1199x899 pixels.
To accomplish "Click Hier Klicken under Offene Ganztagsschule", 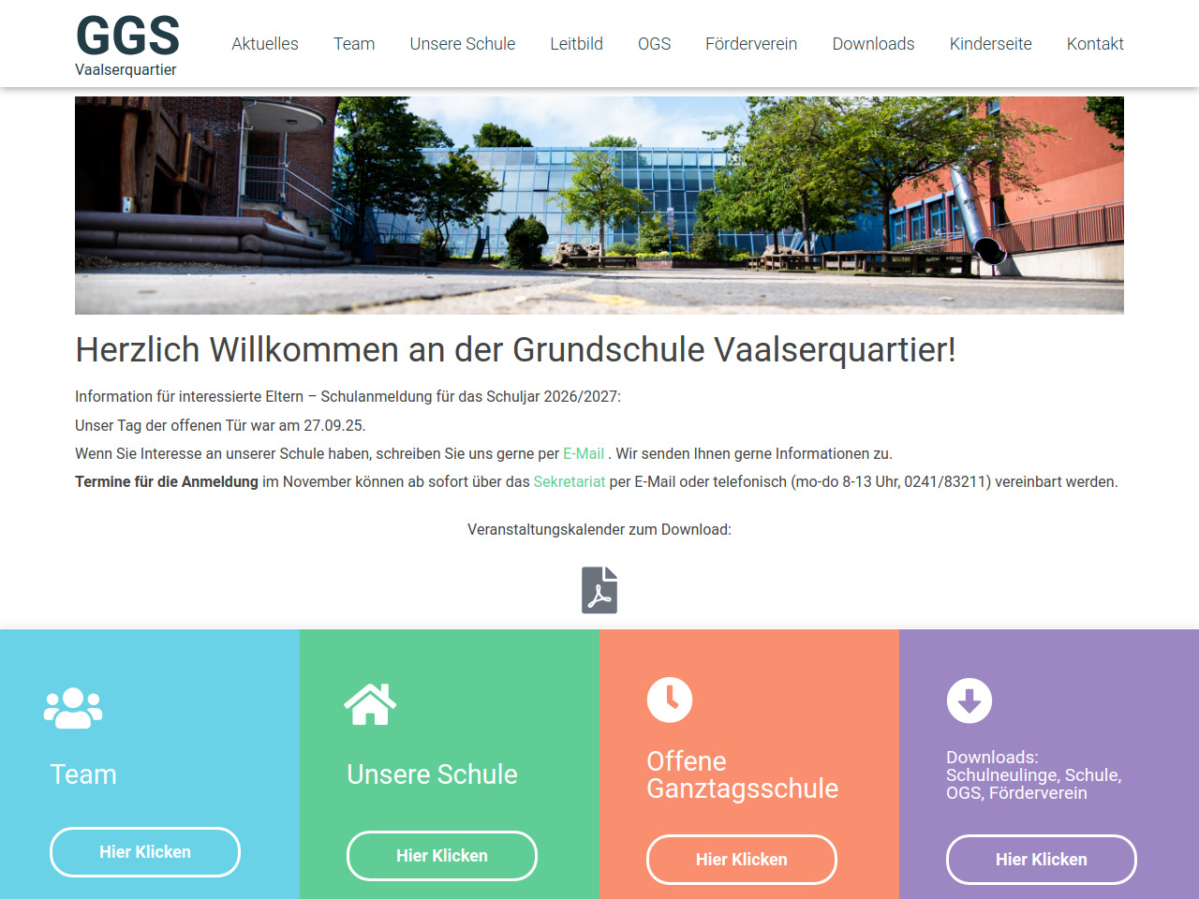I will point(742,860).
